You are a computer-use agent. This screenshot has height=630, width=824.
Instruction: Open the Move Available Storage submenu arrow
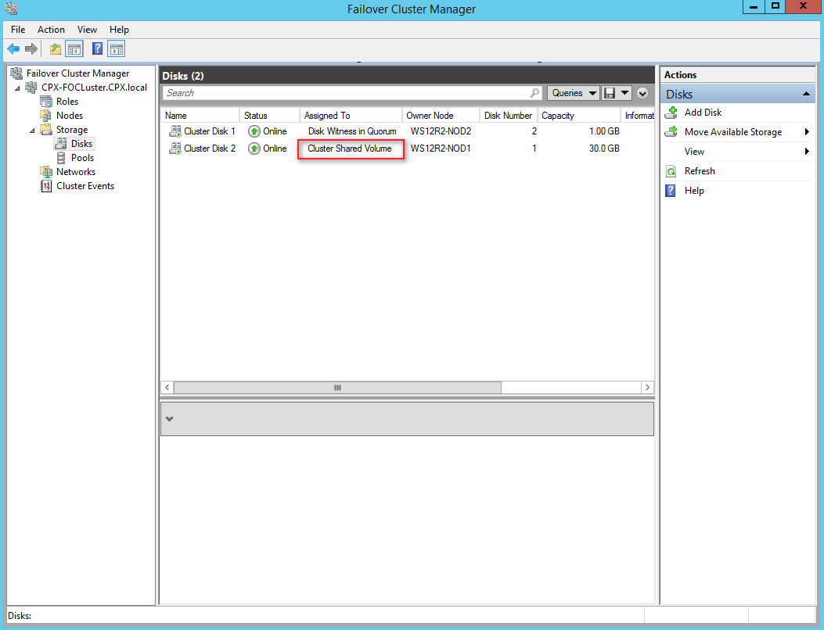coord(807,132)
